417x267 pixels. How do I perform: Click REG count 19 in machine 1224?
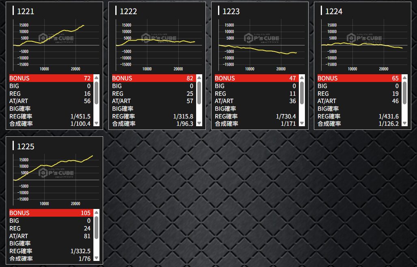395,93
